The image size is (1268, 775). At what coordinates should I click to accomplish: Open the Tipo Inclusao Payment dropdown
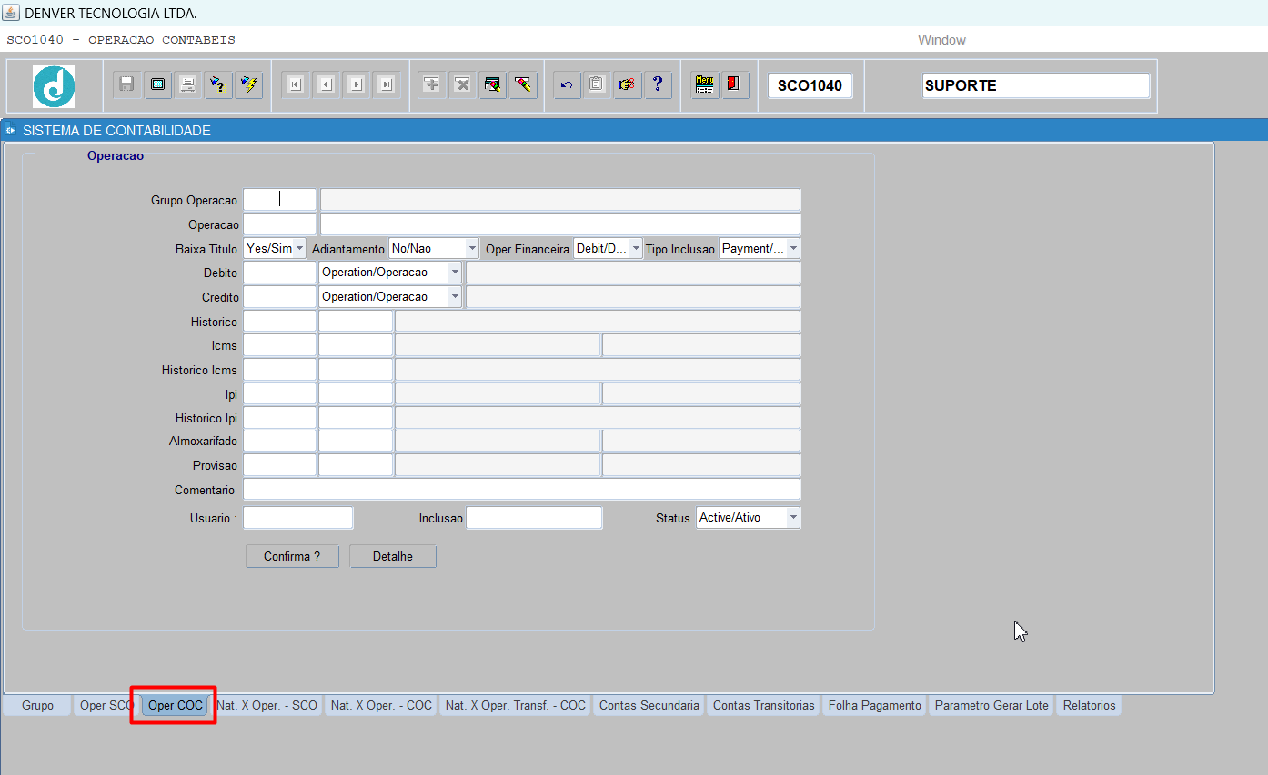(x=760, y=248)
